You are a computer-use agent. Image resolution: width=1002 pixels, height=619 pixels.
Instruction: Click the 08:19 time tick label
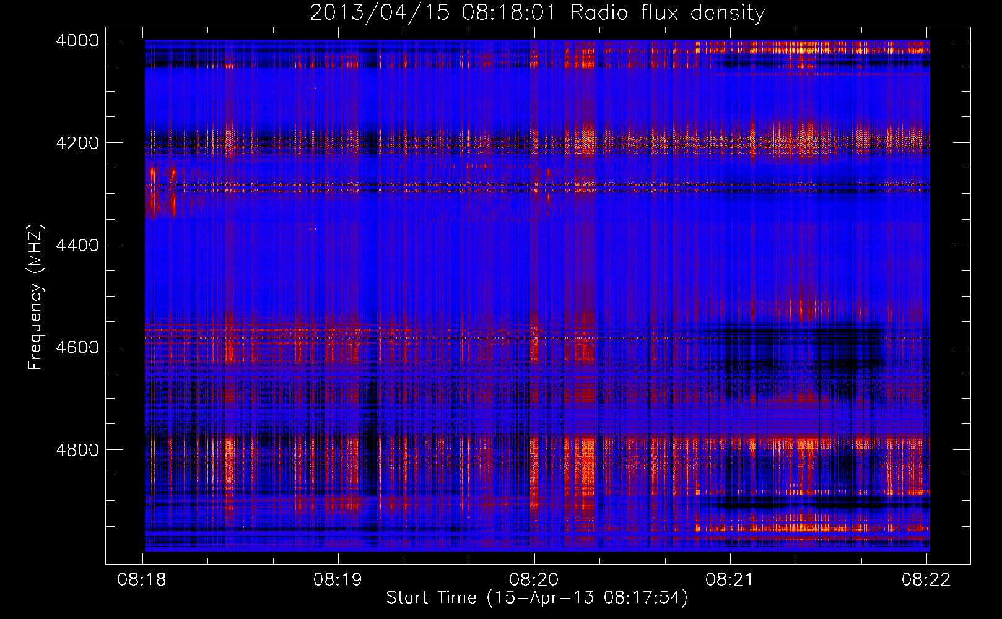pyautogui.click(x=338, y=580)
